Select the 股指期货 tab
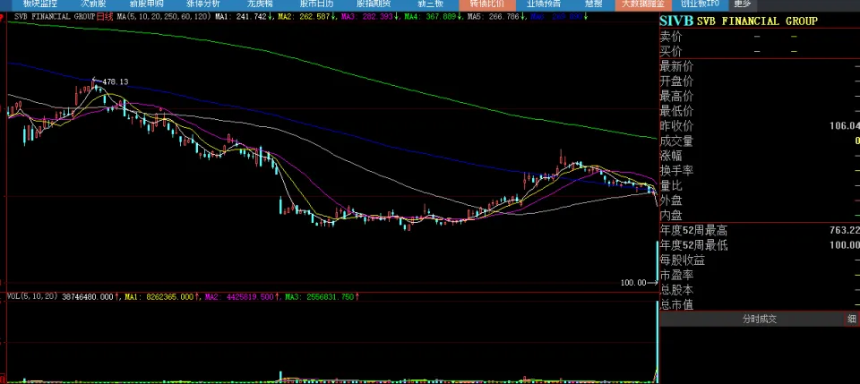Viewport: 860px width, 384px height. pos(373,4)
